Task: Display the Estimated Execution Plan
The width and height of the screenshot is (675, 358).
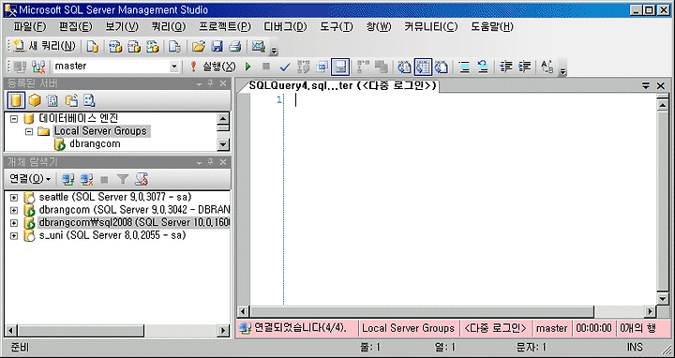Action: click(304, 67)
